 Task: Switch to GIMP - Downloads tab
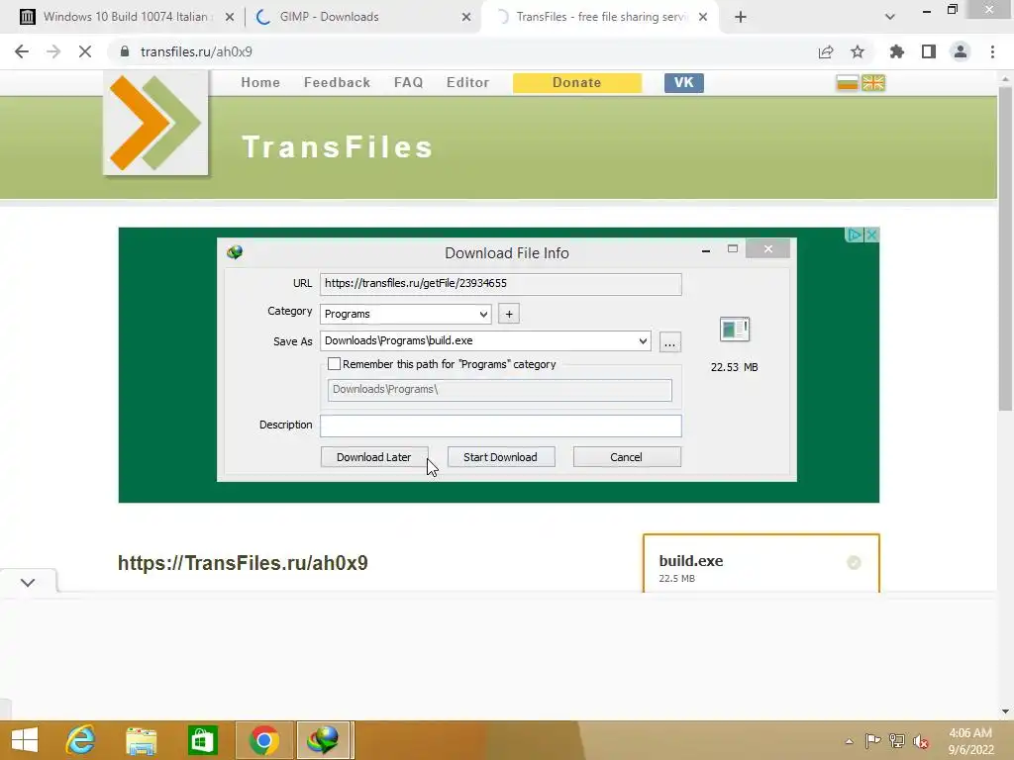coord(362,17)
